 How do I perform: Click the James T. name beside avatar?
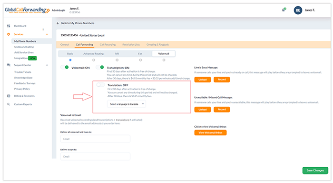pyautogui.click(x=310, y=10)
